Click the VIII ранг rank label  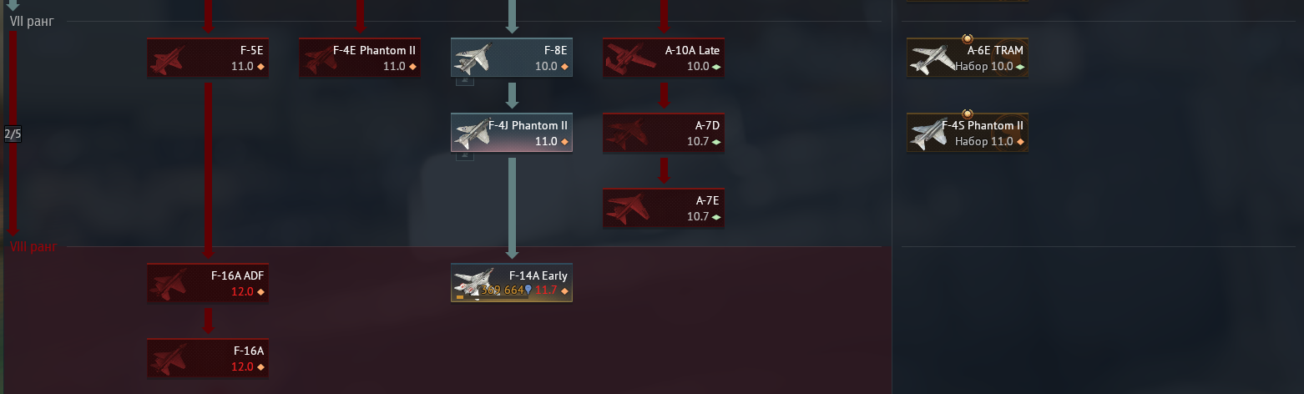pos(33,246)
